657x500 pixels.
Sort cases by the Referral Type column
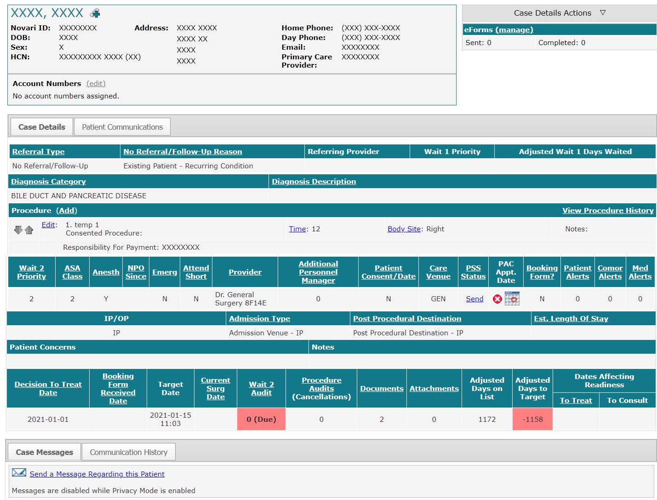(x=38, y=151)
